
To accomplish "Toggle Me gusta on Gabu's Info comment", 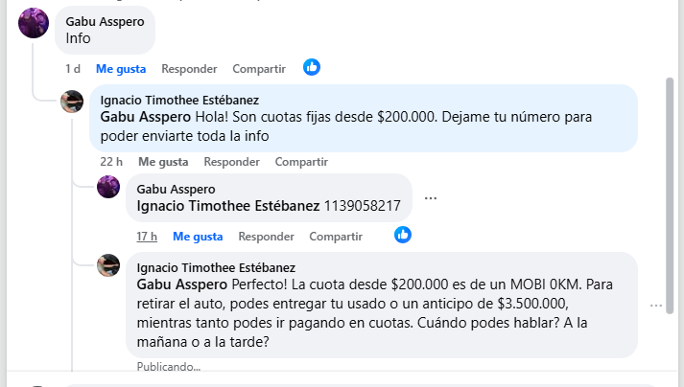I will click(x=121, y=69).
